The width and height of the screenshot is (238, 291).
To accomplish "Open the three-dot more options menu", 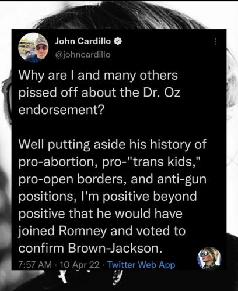I will 215,41.
